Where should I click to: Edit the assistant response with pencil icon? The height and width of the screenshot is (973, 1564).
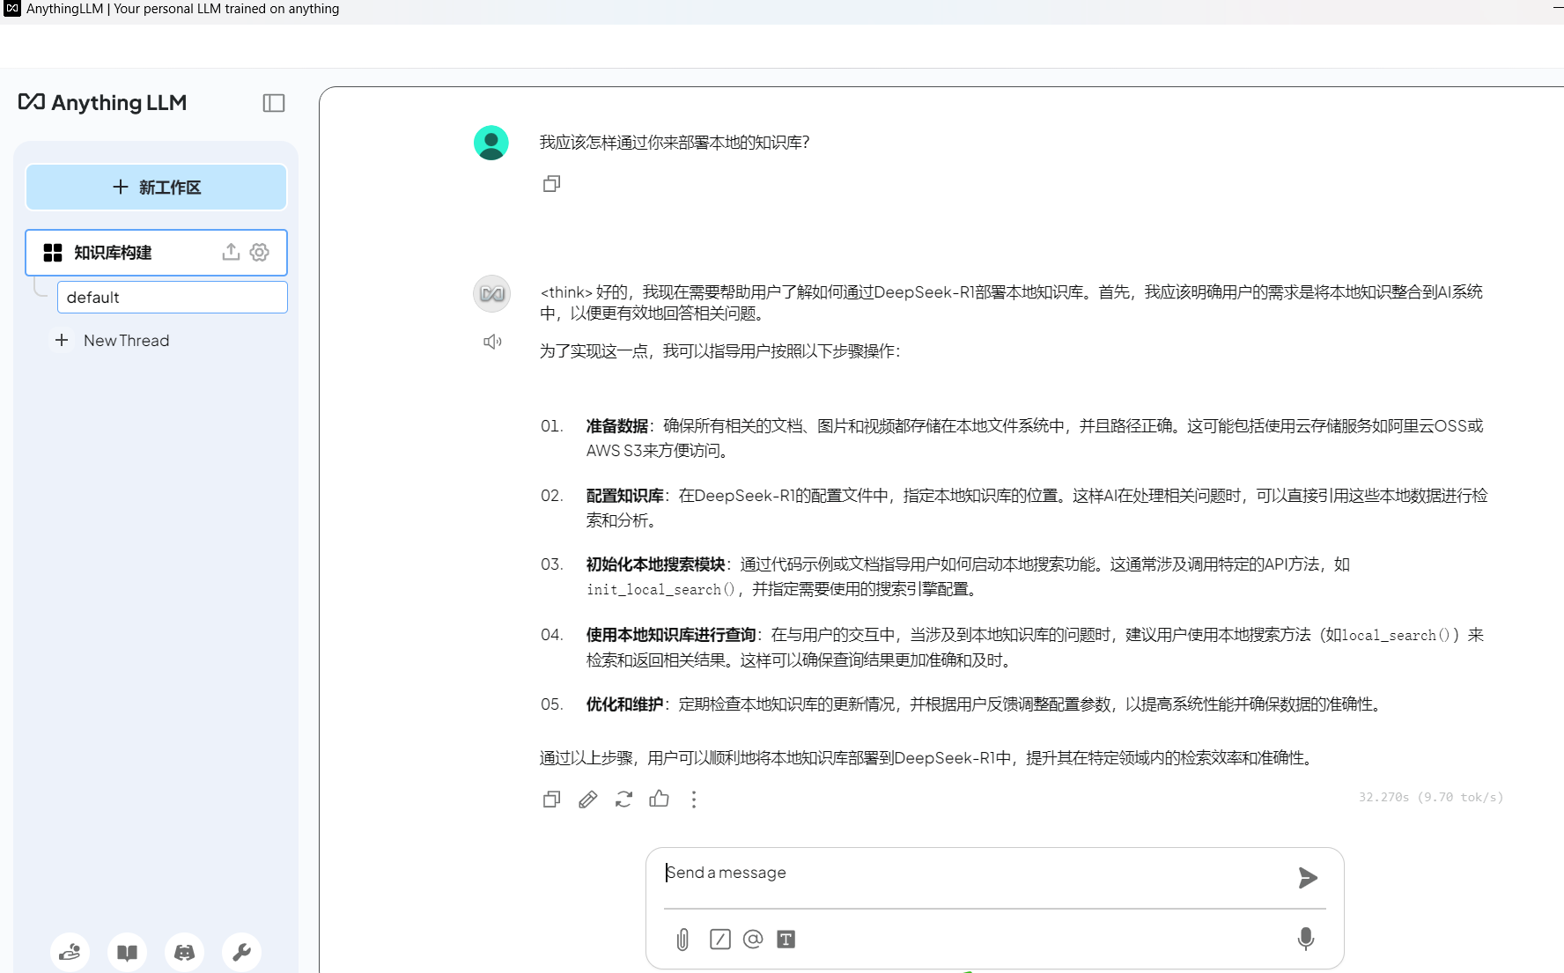pos(587,800)
